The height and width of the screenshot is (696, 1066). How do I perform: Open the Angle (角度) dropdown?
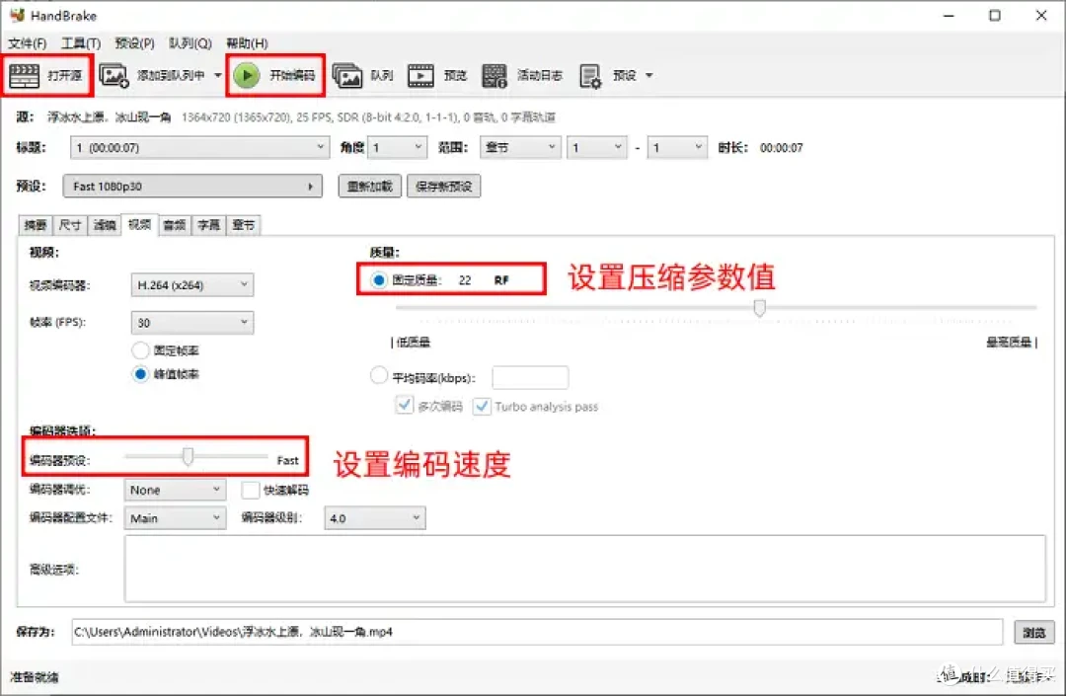click(x=397, y=147)
